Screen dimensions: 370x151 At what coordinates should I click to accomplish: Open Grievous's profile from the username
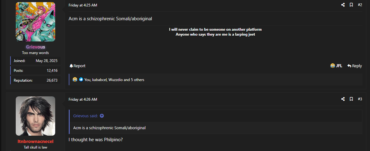tap(35, 47)
